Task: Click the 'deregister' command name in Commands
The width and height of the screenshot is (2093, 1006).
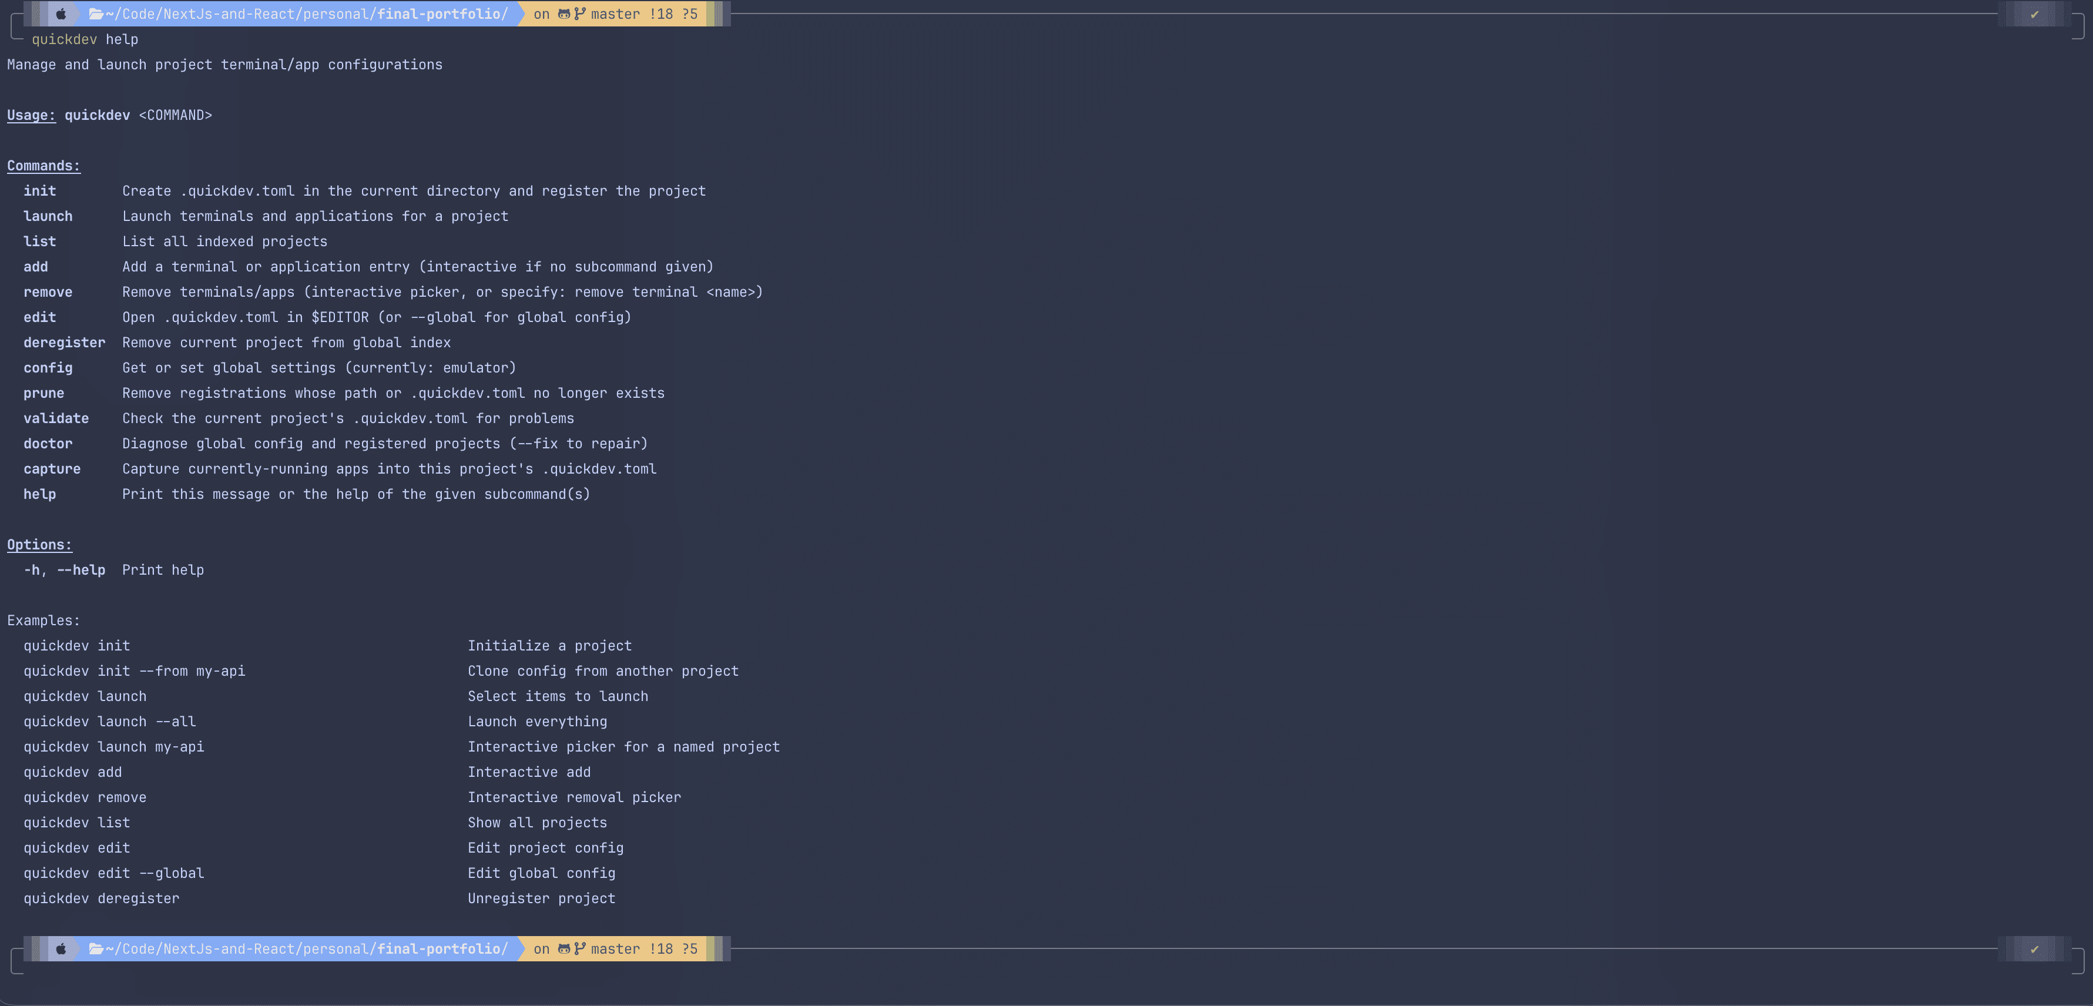Action: 64,342
